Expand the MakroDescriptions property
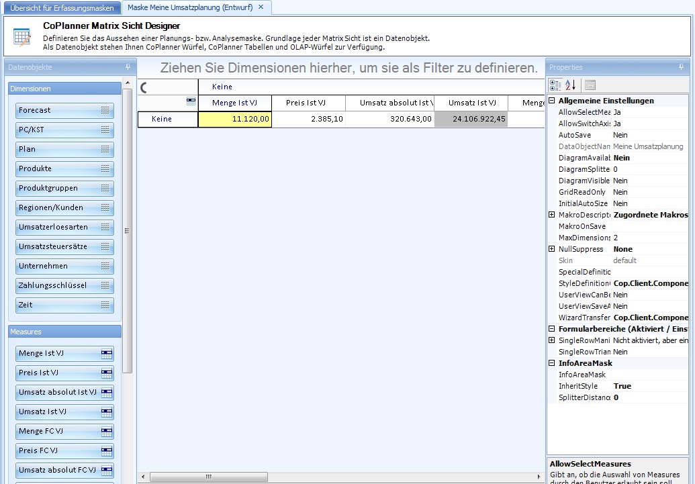The height and width of the screenshot is (484, 695). [x=552, y=215]
